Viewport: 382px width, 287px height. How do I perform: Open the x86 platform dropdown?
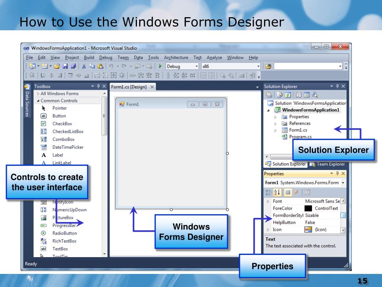click(x=258, y=67)
